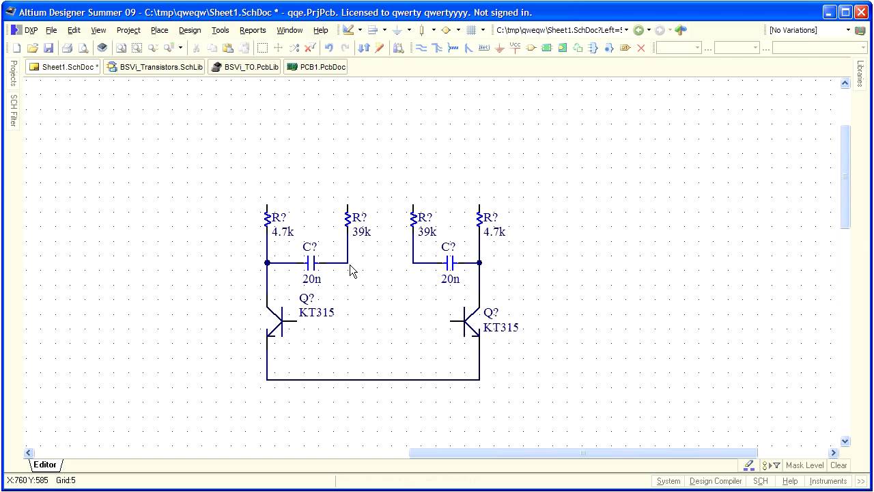
Task: Open the SCH Filter side panel
Action: click(13, 111)
